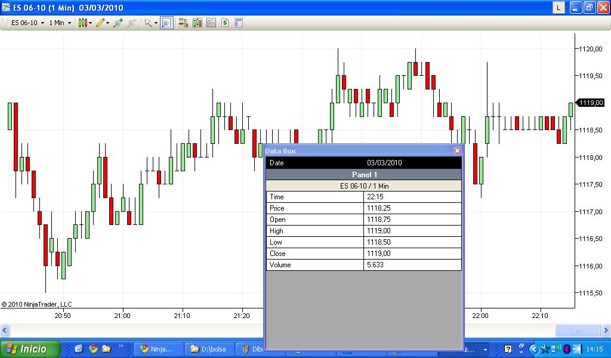The width and height of the screenshot is (611, 358).
Task: Open the ES 06-10 instrument dropdown
Action: 27,23
